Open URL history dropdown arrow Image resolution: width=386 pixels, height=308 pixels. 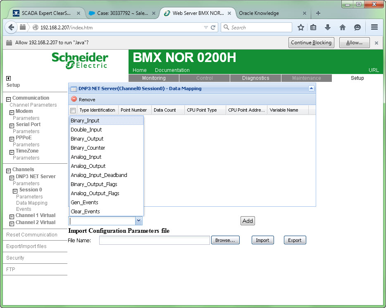pyautogui.click(x=206, y=27)
